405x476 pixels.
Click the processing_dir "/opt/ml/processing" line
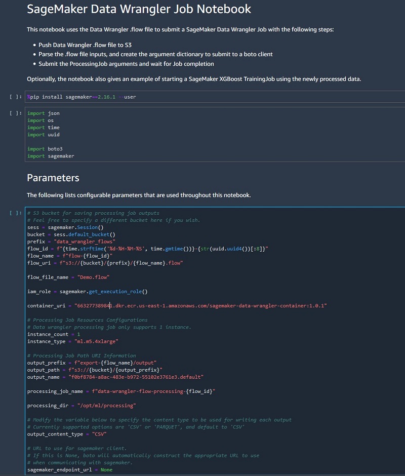pyautogui.click(x=82, y=406)
